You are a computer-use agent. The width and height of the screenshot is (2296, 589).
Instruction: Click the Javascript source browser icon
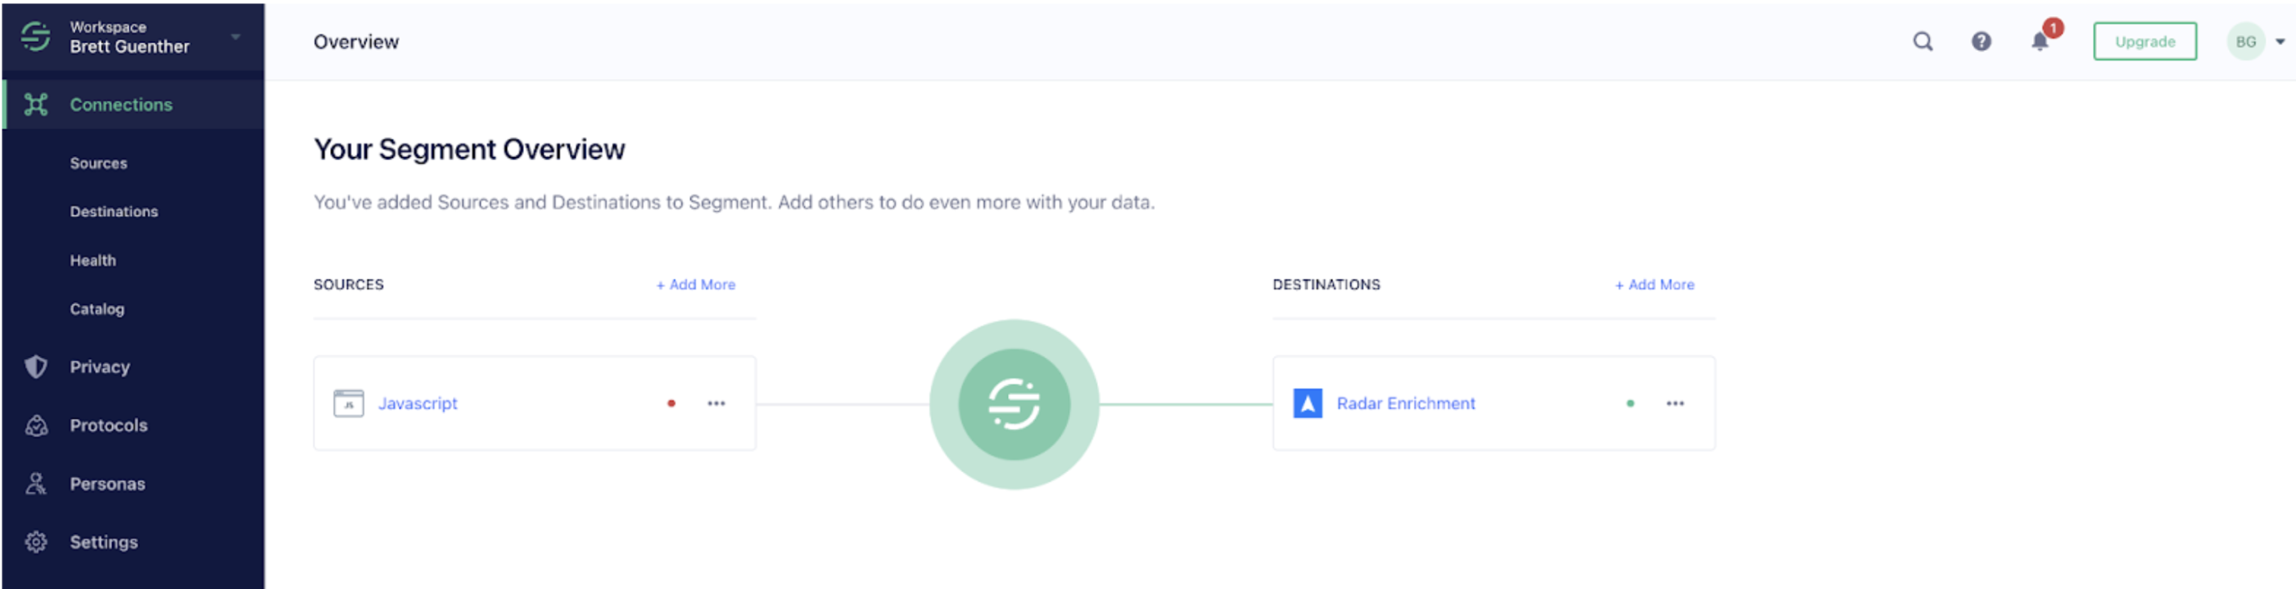click(349, 403)
